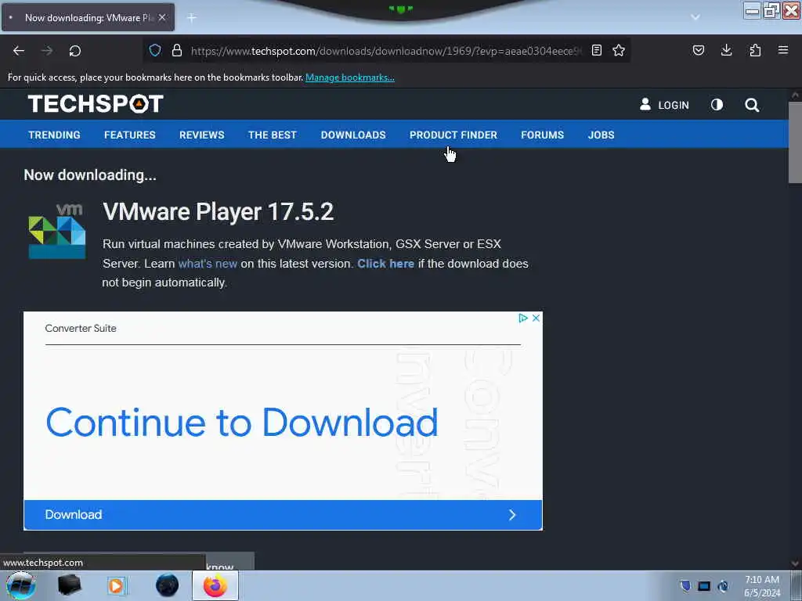Toggle TechSpot dark/light theme
The image size is (802, 601).
tap(717, 105)
